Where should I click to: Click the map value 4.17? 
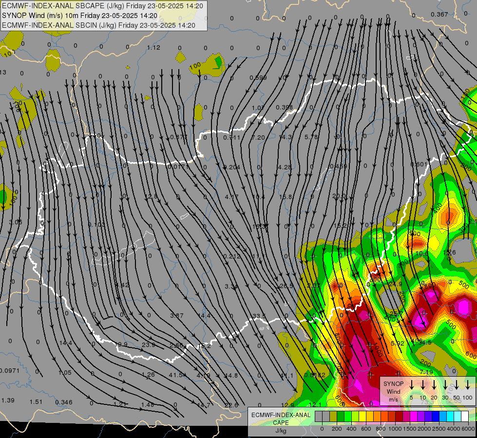click(x=231, y=197)
